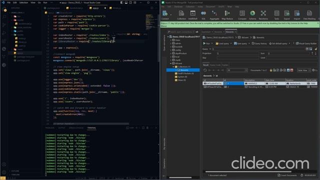Click the lock icon in Result toolbar
320x180 pixels.
click(x=271, y=70)
